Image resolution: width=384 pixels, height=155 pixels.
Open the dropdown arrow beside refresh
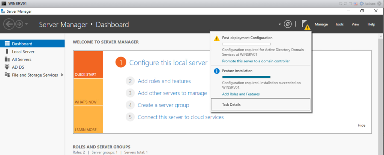click(x=280, y=24)
